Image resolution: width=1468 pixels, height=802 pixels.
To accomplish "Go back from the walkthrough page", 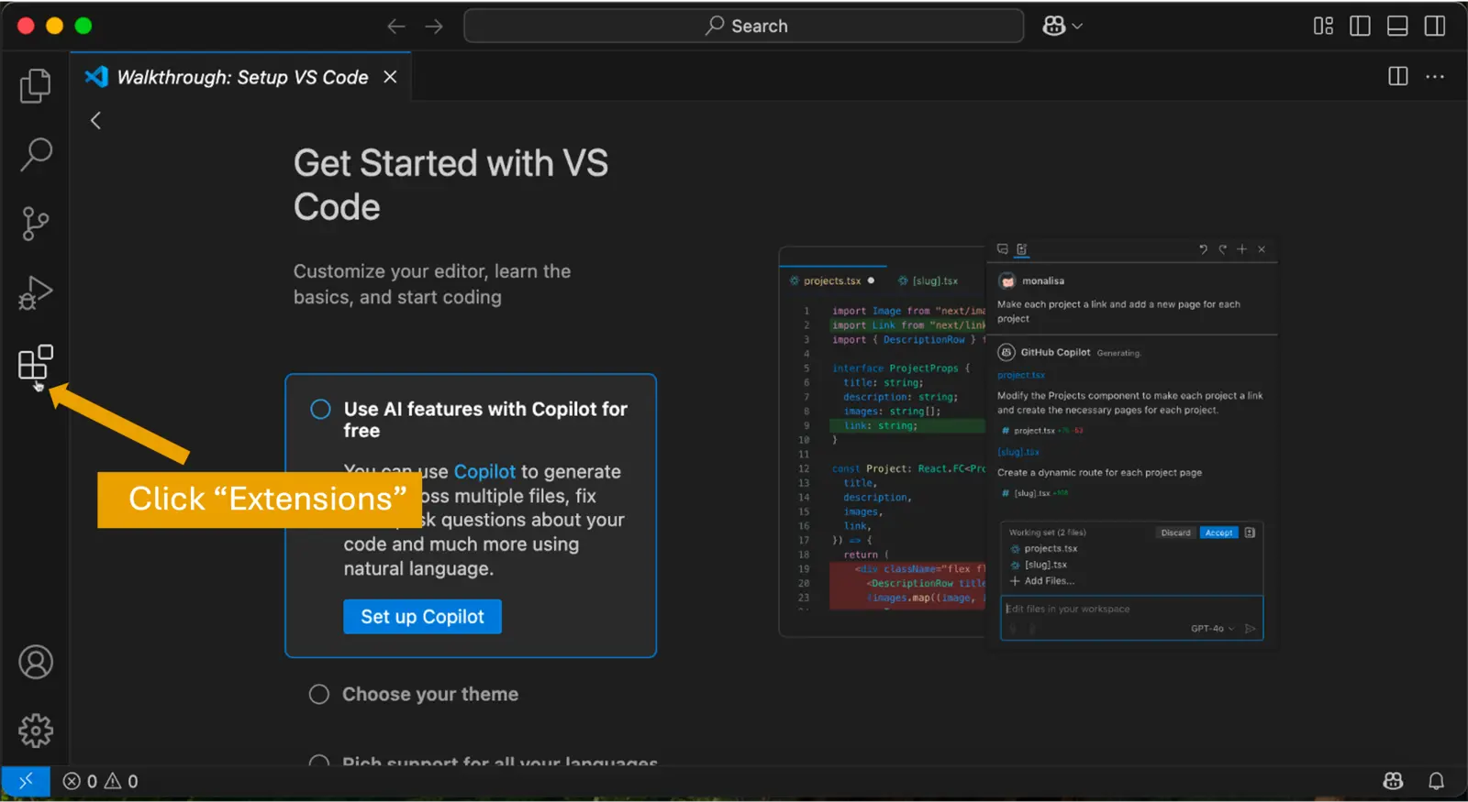I will pyautogui.click(x=95, y=120).
